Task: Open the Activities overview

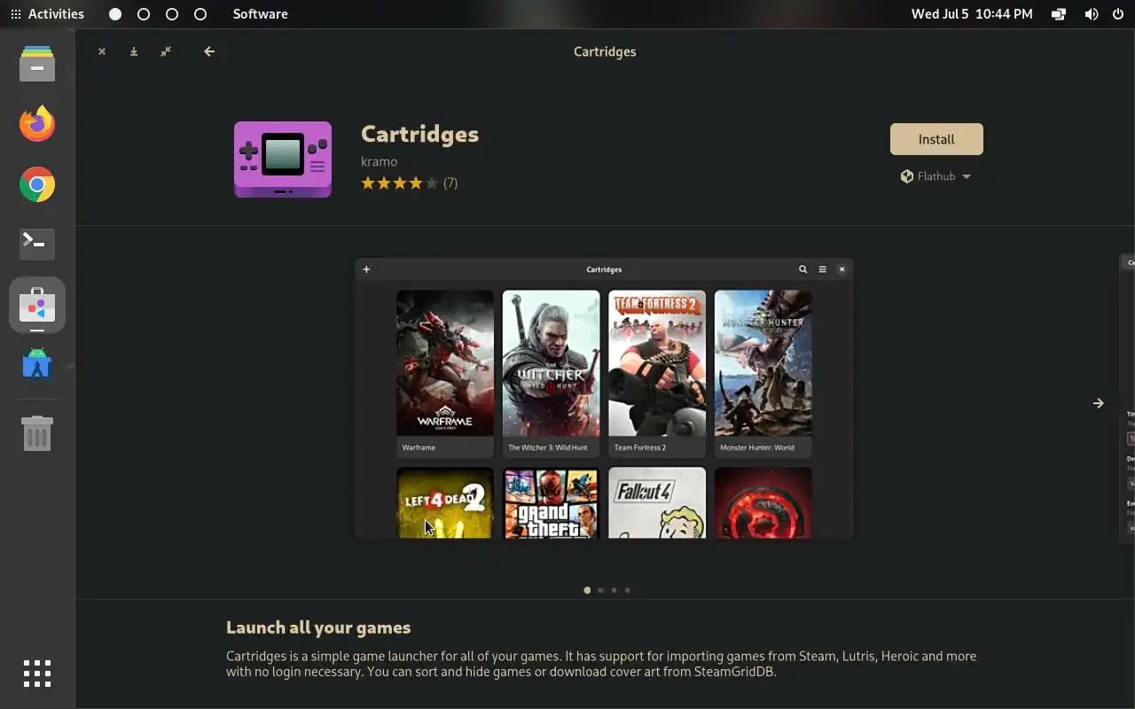Action: coord(47,14)
